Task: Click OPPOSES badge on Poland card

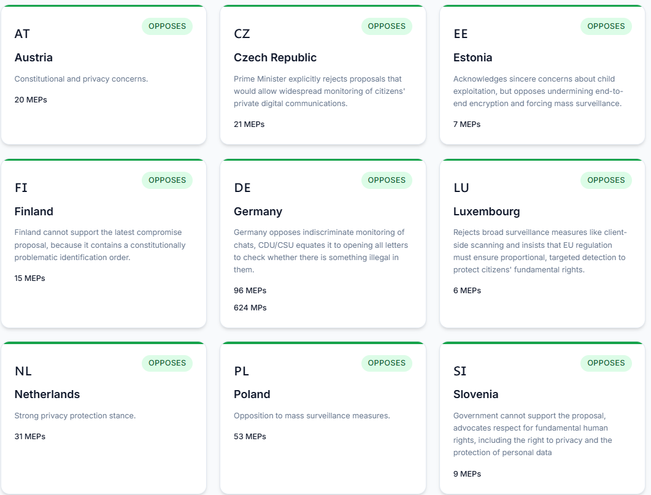Action: pos(387,363)
